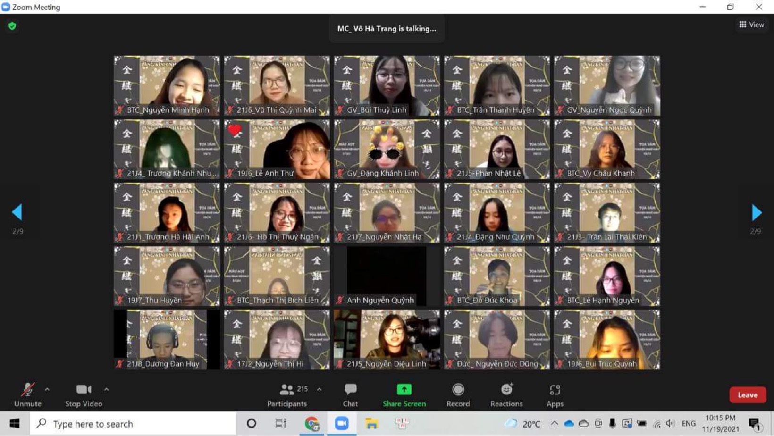Toggle Stop Video camera button

pyautogui.click(x=84, y=395)
